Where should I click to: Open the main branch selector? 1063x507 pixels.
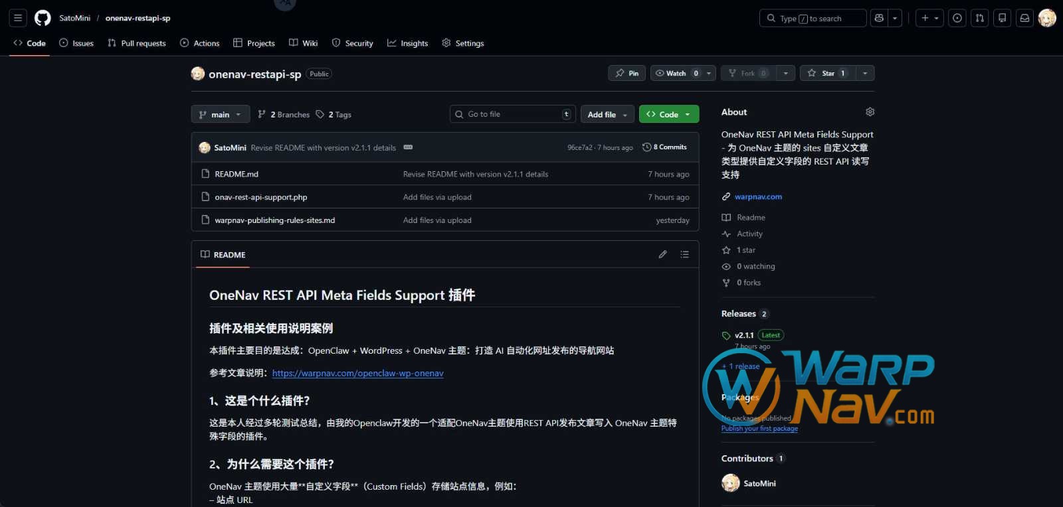221,114
